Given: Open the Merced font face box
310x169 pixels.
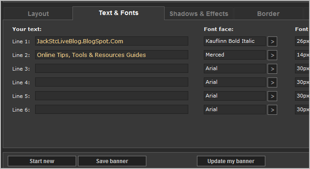Looking at the screenshot, I should click(x=235, y=55).
